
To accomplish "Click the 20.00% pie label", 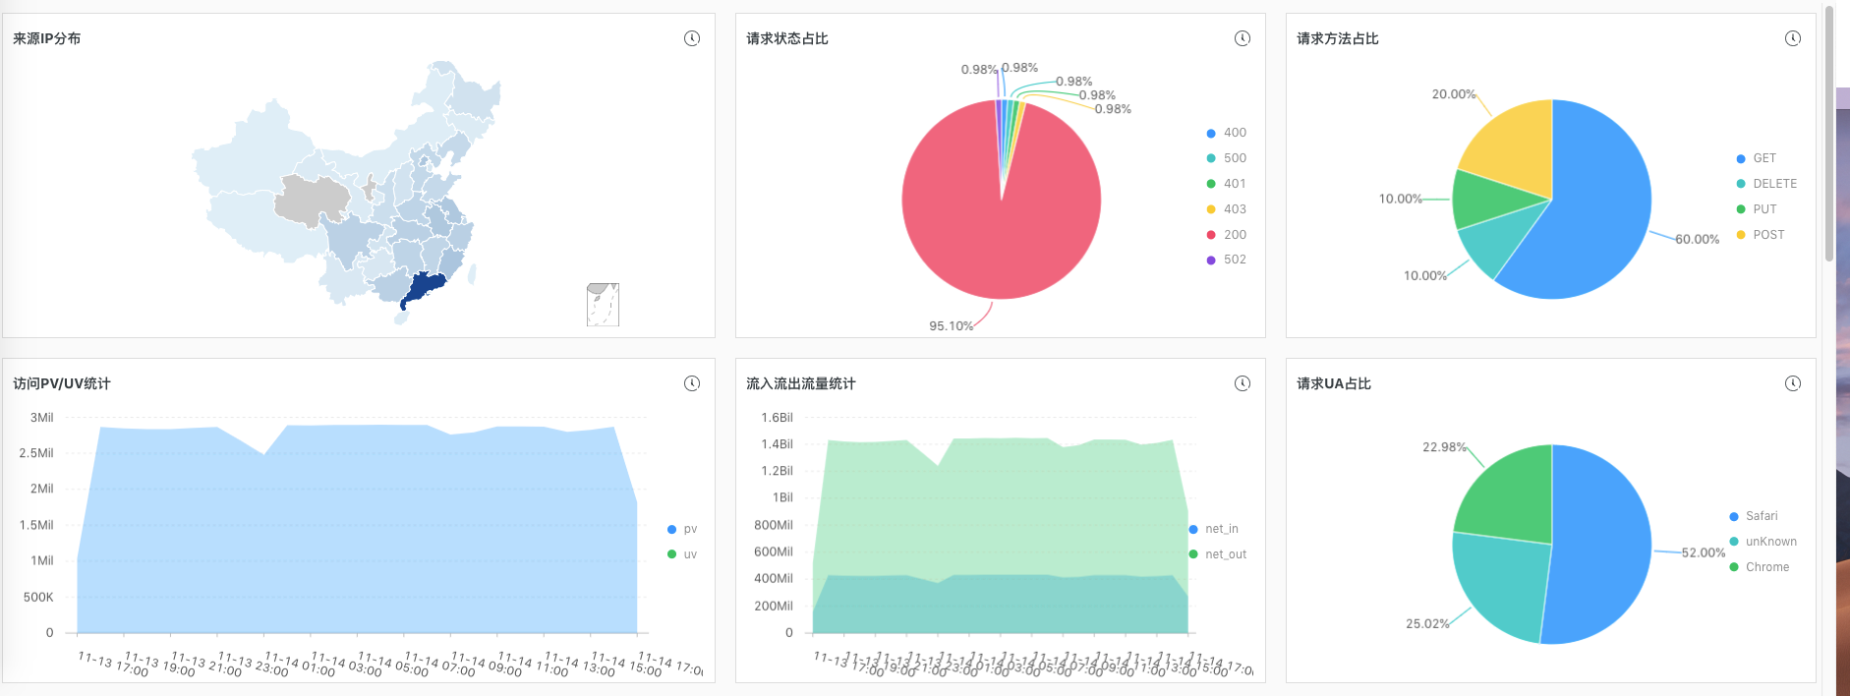I will click(1454, 94).
